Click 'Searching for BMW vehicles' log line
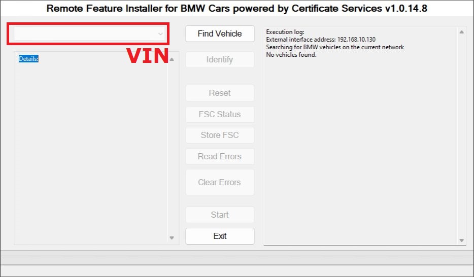Image resolution: width=474 pixels, height=277 pixels. [x=335, y=47]
